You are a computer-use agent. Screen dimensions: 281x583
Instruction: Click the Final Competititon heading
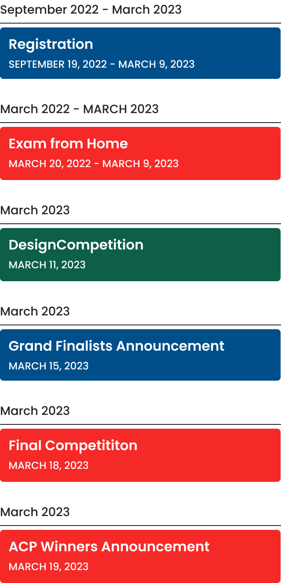[x=73, y=446]
